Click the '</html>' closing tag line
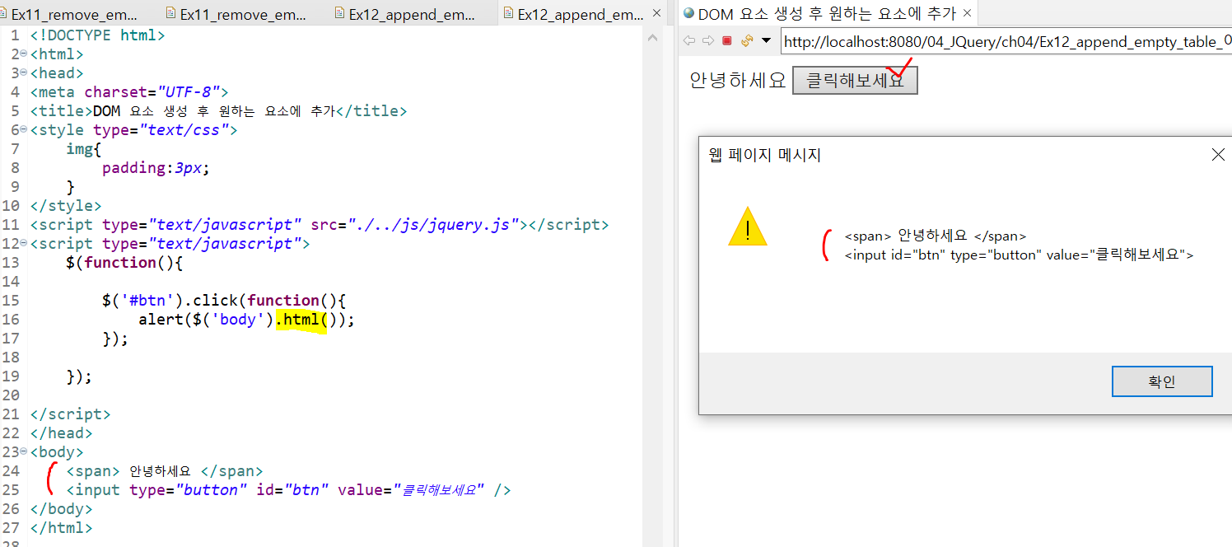 pos(61,528)
